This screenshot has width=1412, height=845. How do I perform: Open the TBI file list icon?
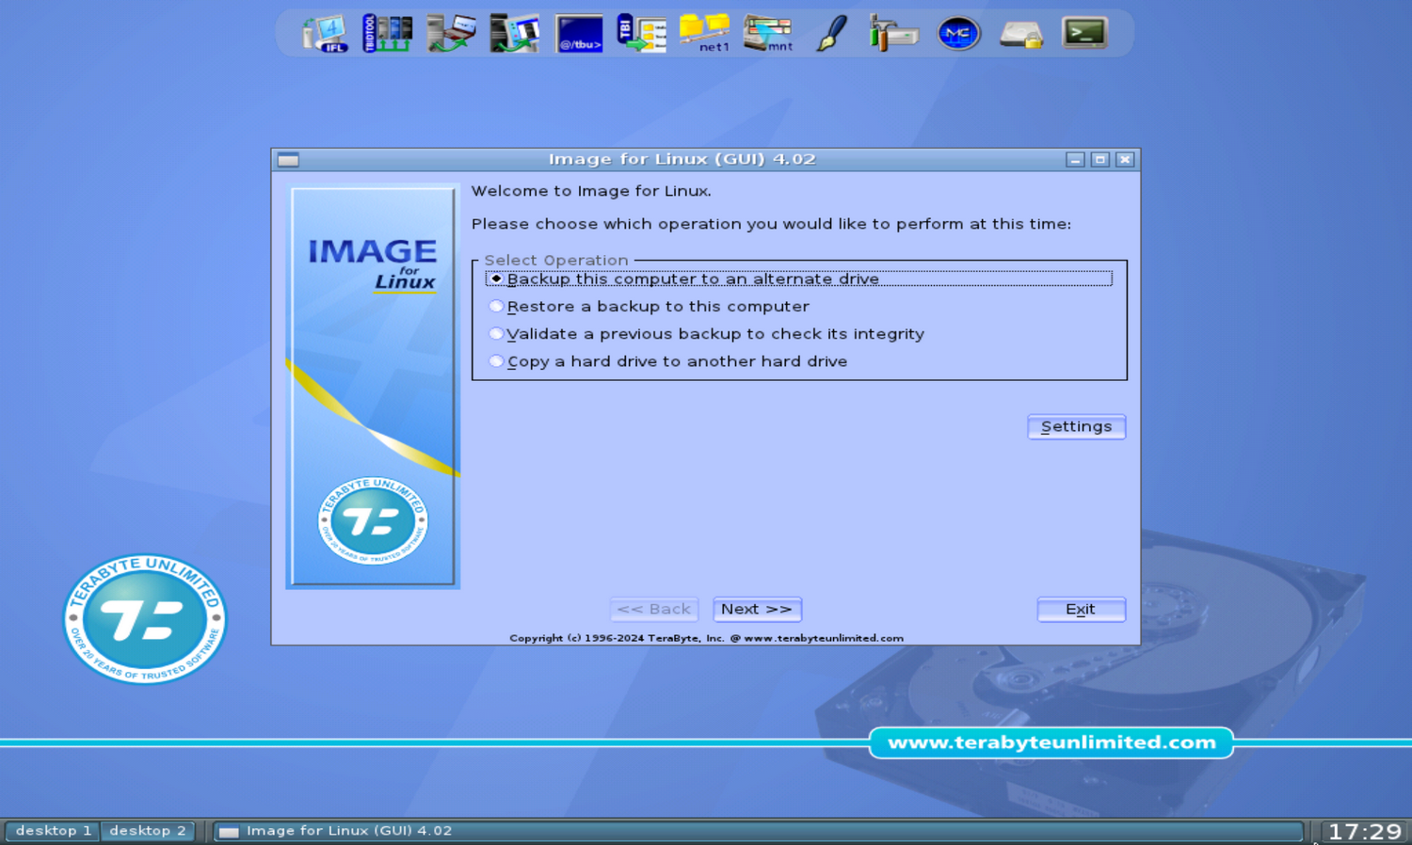[x=642, y=34]
